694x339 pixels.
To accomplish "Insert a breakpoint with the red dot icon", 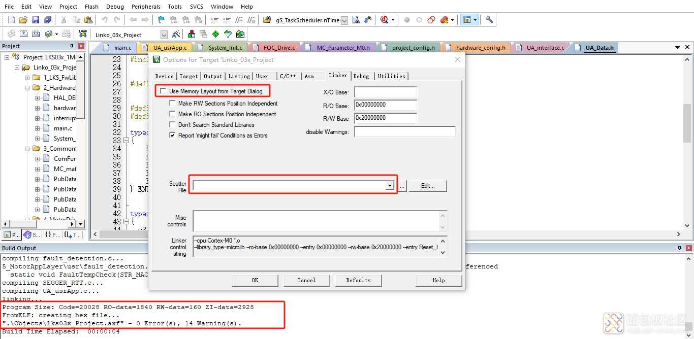I will (x=407, y=20).
